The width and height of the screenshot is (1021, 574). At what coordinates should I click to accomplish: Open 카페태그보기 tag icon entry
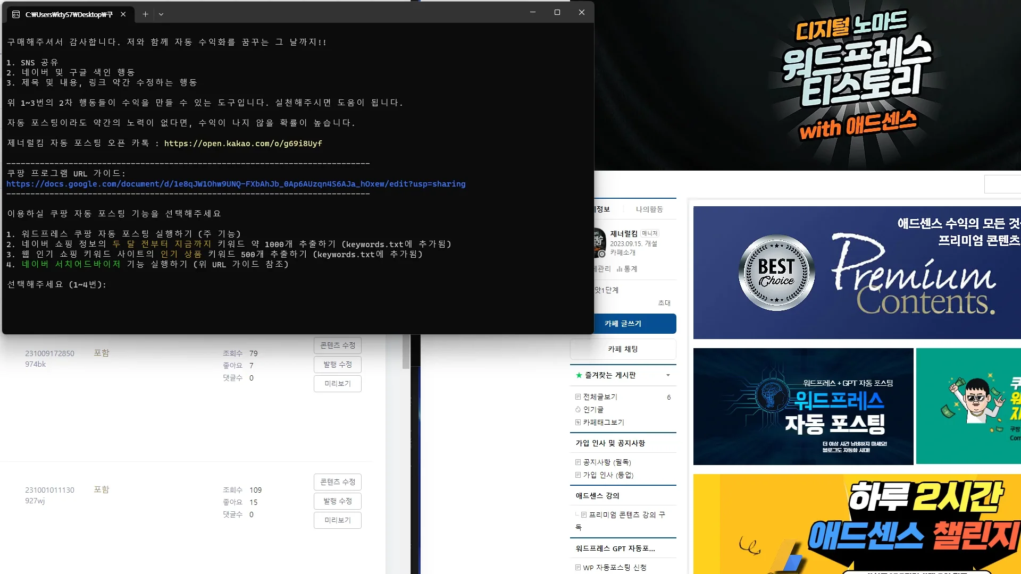pyautogui.click(x=578, y=423)
